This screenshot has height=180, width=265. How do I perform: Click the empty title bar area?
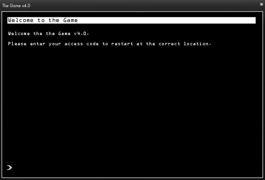pos(144,5)
